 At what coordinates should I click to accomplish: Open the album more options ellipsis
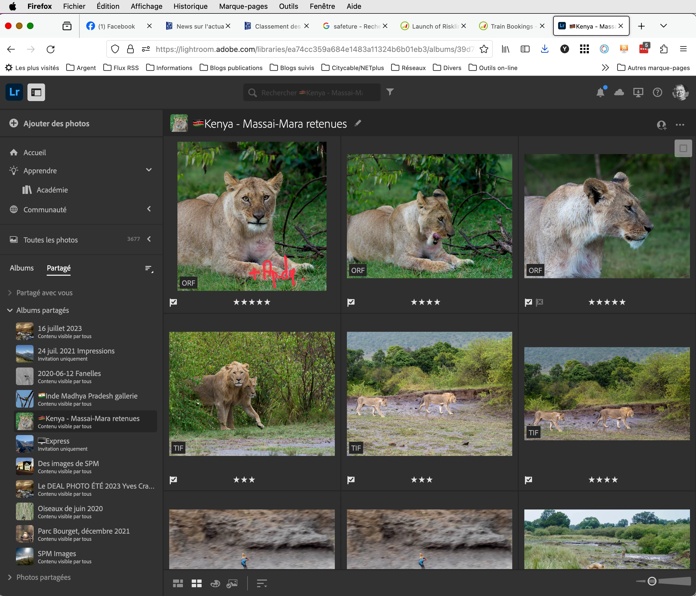680,125
